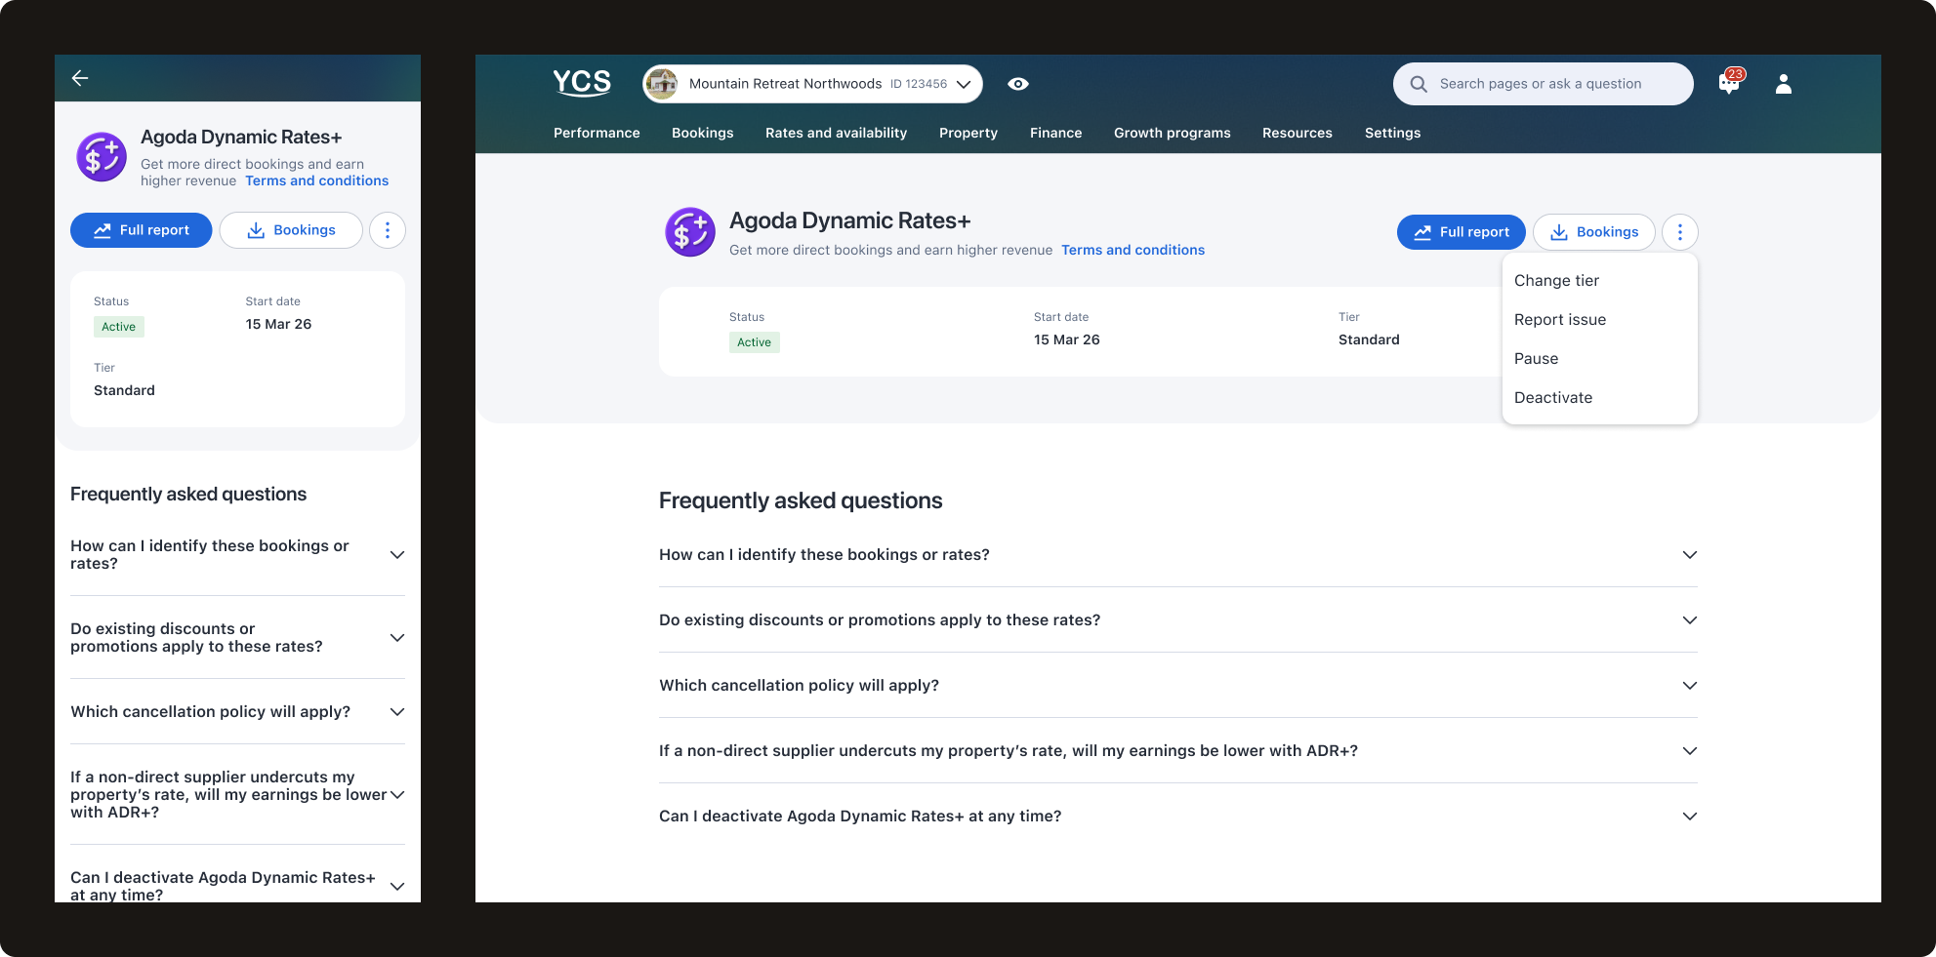Choose Pause in the options menu

coord(1600,358)
